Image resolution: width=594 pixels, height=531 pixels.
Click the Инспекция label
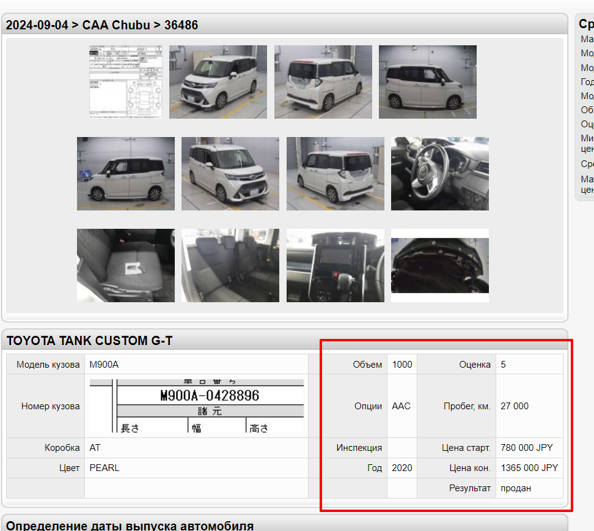359,448
